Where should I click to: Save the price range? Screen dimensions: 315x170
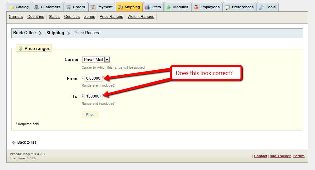[90, 115]
